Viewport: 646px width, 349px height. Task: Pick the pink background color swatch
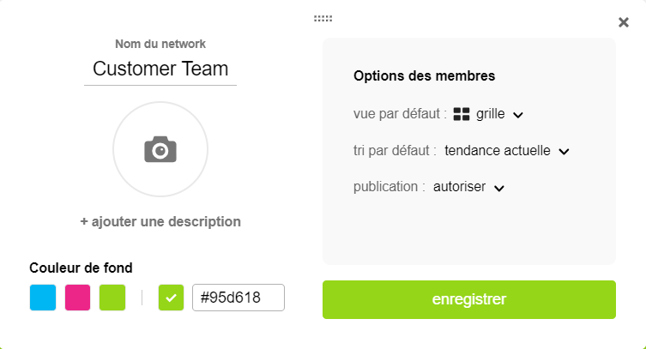click(78, 298)
